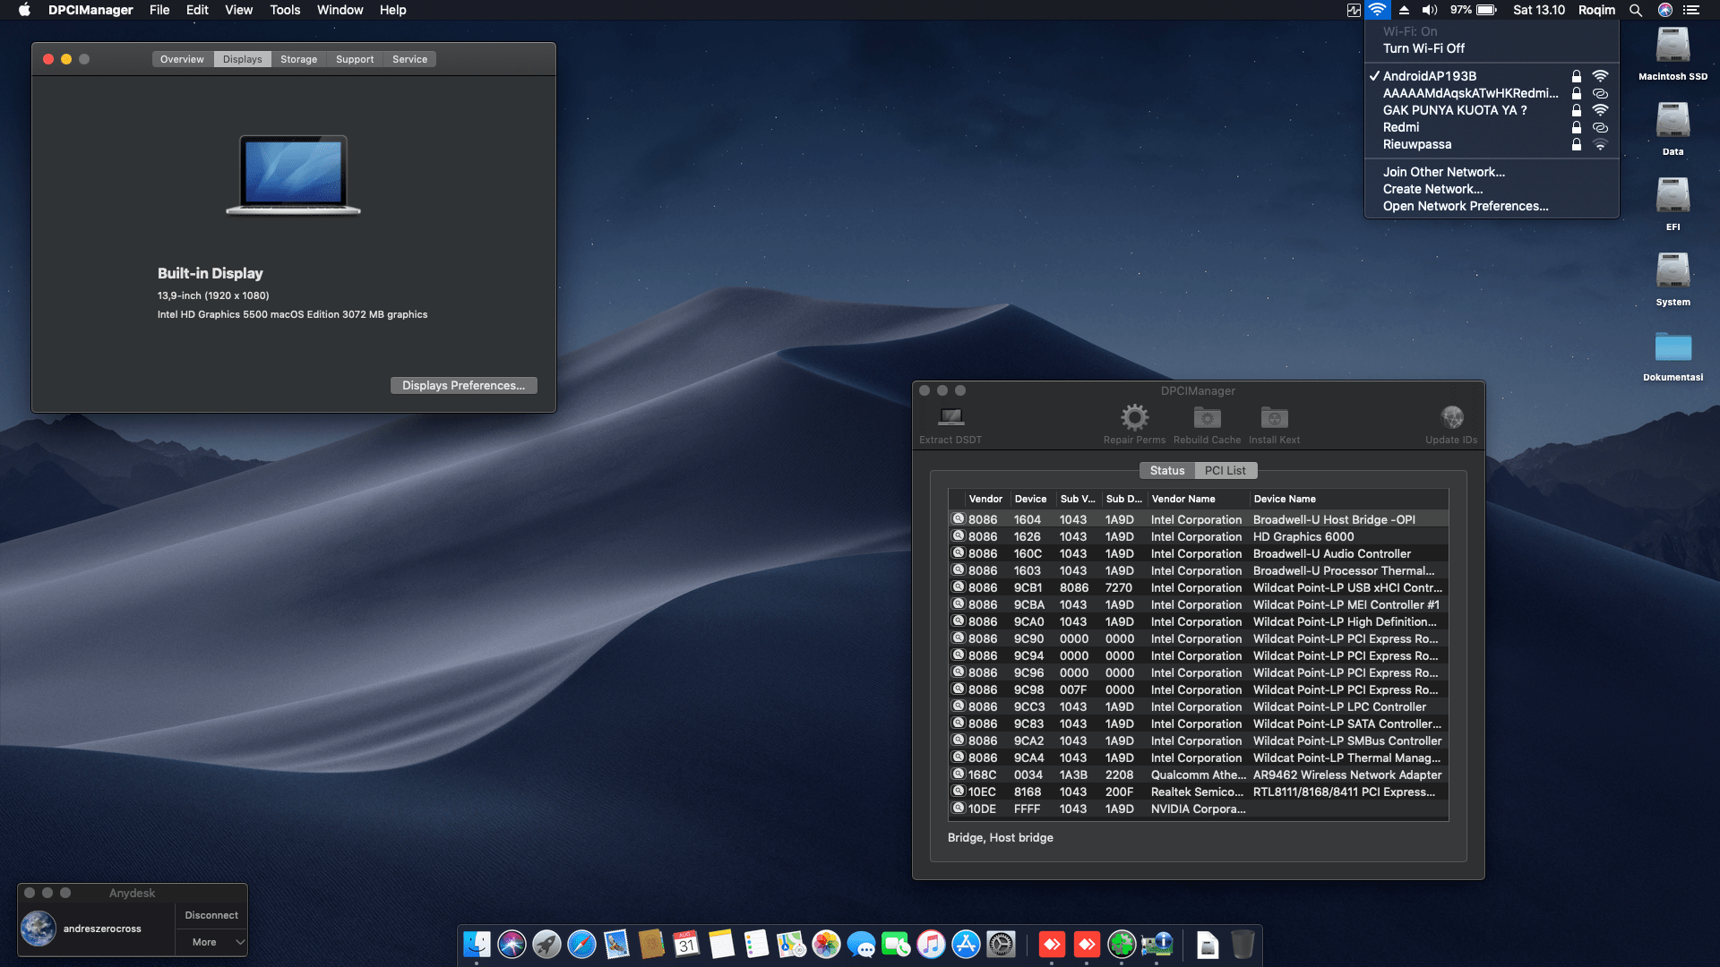Click the user name Roqim in menu bar
1720x967 pixels.
[1596, 10]
